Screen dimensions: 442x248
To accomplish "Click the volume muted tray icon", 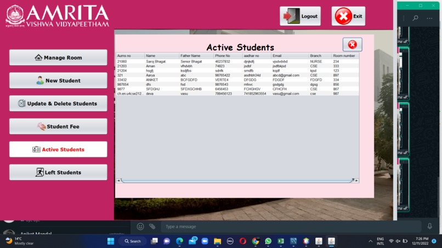I will click(x=398, y=241).
